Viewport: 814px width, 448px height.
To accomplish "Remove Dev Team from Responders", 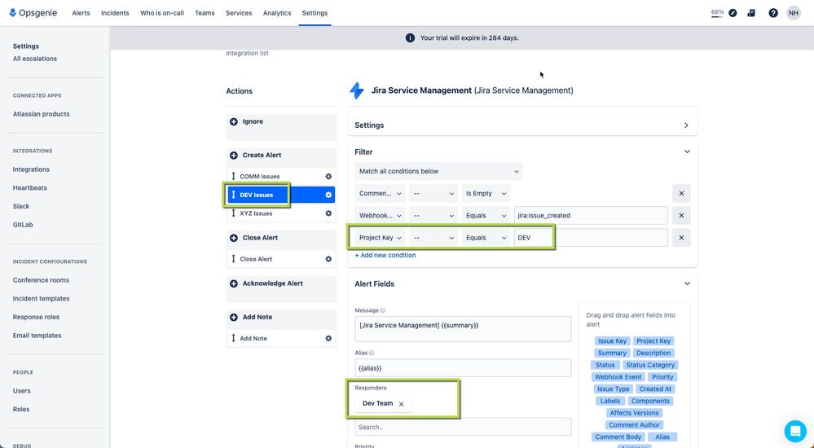I will (x=401, y=404).
